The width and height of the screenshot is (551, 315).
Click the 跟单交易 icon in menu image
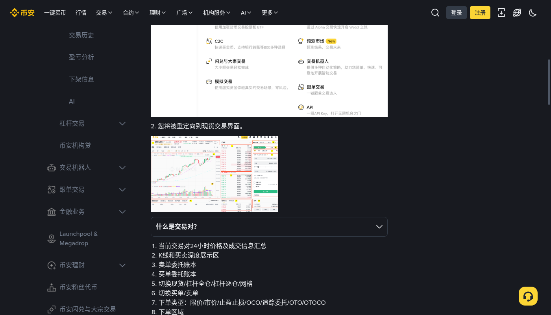pyautogui.click(x=301, y=87)
